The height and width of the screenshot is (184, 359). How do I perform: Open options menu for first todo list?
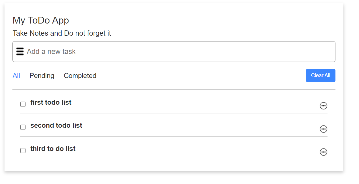tap(324, 106)
